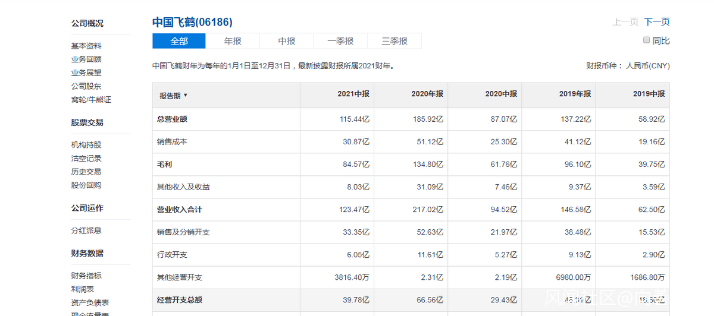
Task: Open 股份回购 sidebar link
Action: [x=86, y=185]
